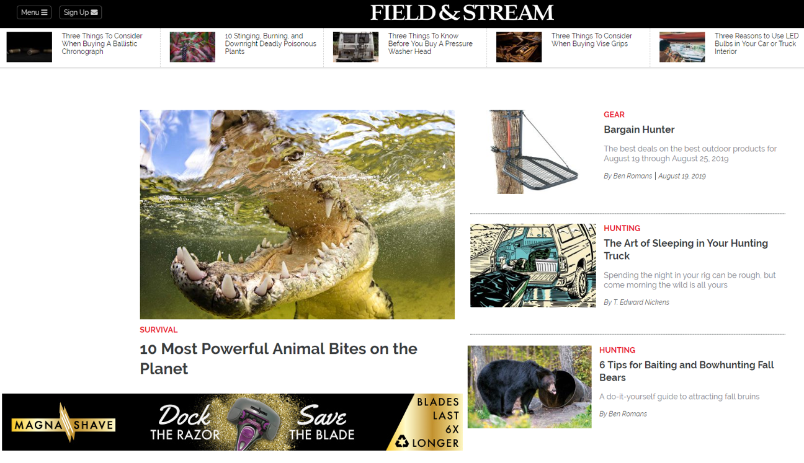Click the LED bulbs article thumbnail
This screenshot has height=463, width=804.
point(682,47)
